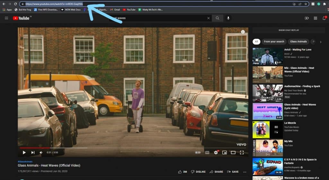Screen dimensions: 329x180
Task: Open the Create video camera icon
Action: click(x=307, y=18)
